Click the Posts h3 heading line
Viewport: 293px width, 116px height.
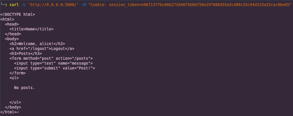[x=26, y=53]
